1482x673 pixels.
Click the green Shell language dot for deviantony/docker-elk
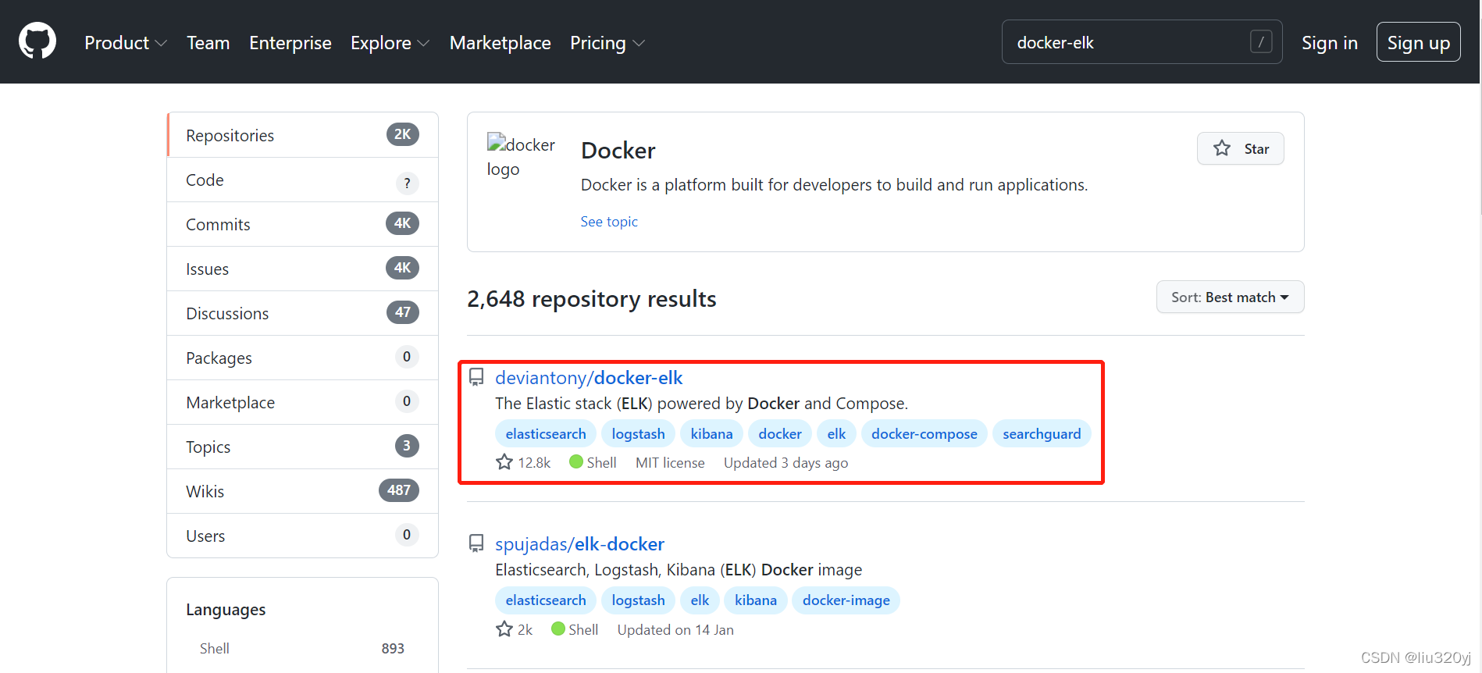point(576,461)
